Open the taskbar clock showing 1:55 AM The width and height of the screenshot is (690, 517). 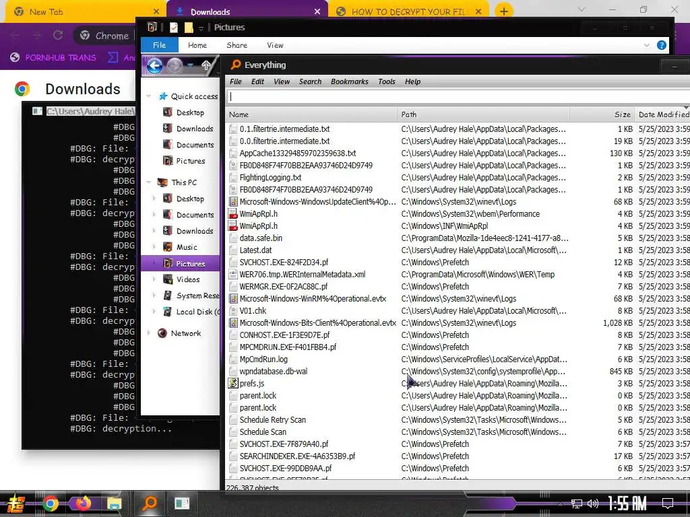(x=627, y=504)
